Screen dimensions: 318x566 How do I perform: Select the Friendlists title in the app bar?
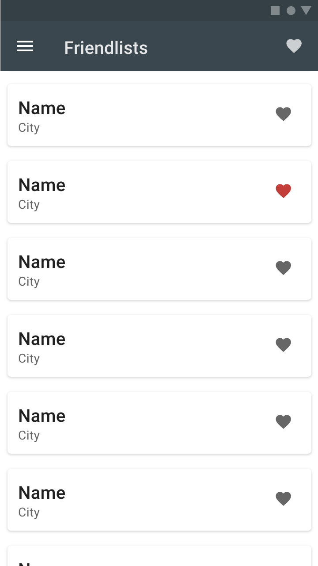click(x=106, y=48)
